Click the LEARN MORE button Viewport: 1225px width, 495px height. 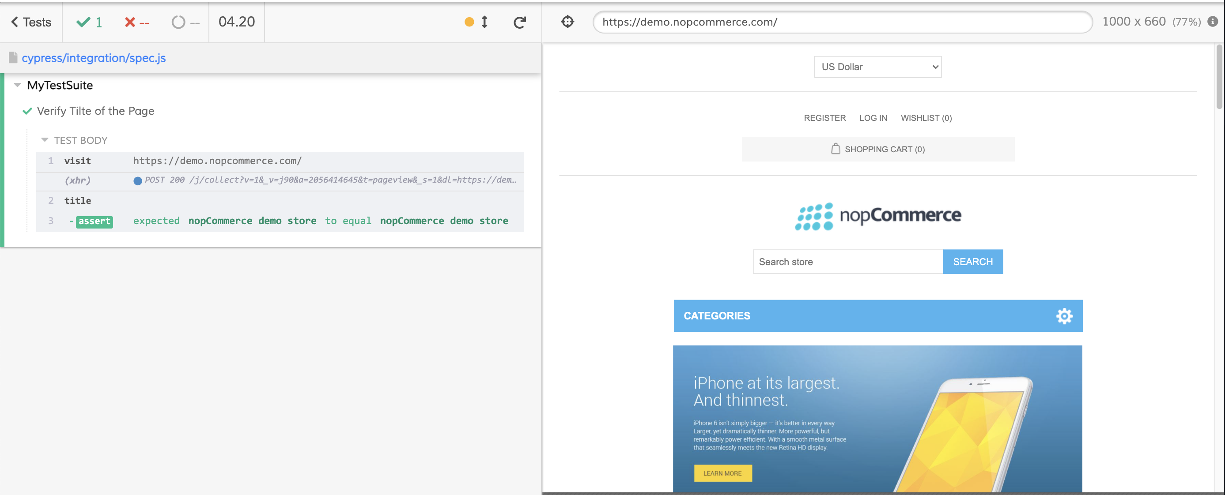coord(723,473)
